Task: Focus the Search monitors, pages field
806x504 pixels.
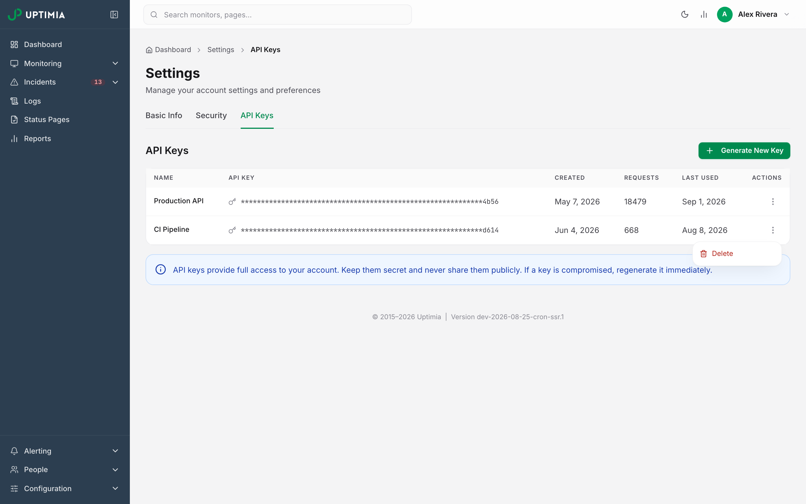Action: pyautogui.click(x=277, y=14)
